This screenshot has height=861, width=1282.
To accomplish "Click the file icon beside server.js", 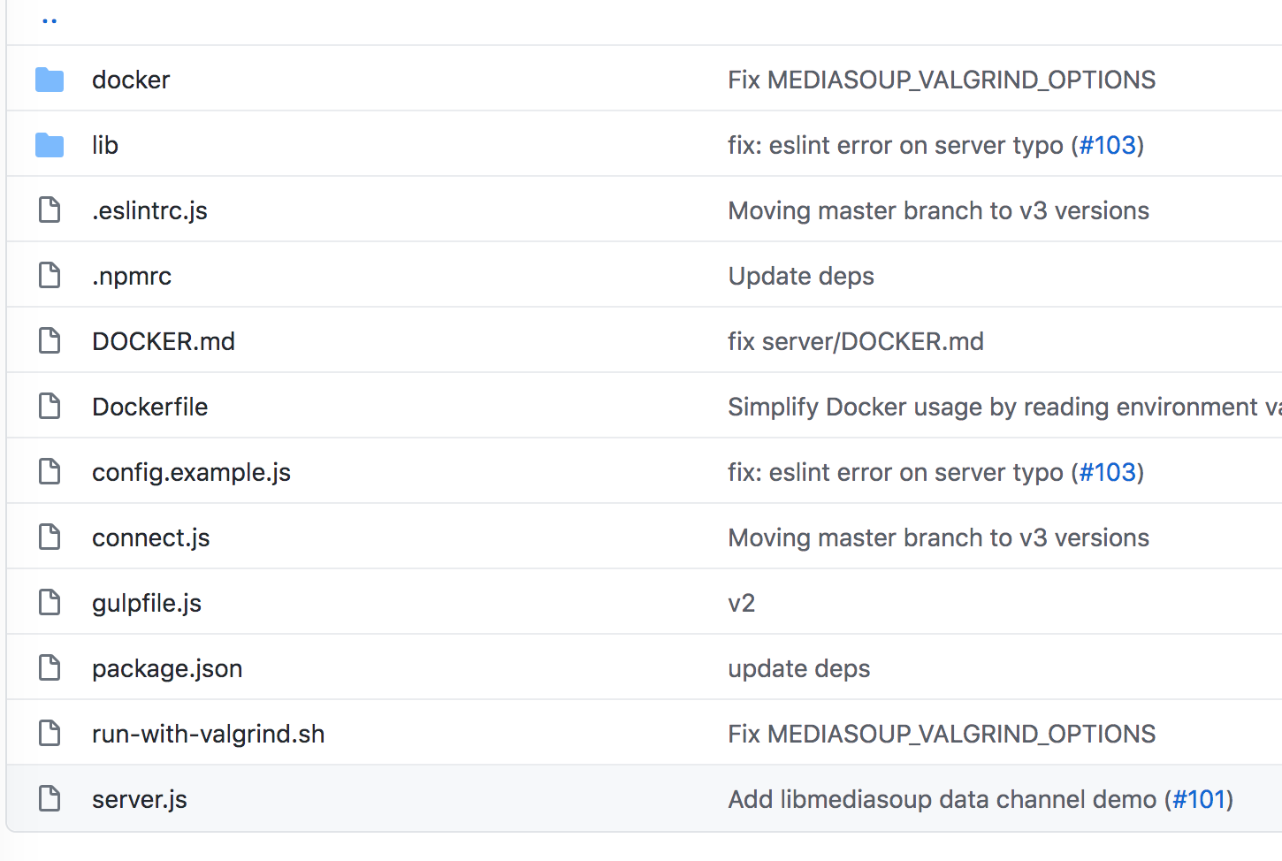I will (x=50, y=799).
